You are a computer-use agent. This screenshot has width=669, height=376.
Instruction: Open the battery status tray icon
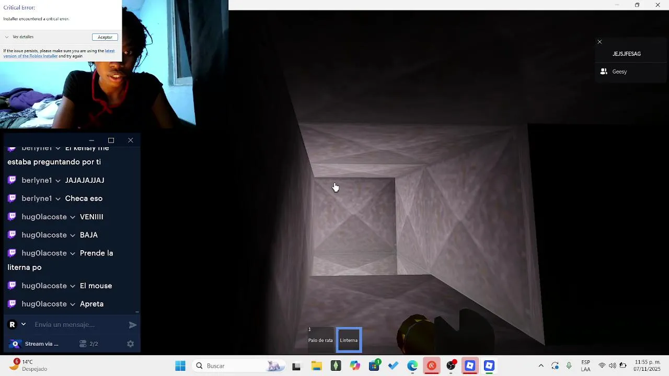point(623,366)
